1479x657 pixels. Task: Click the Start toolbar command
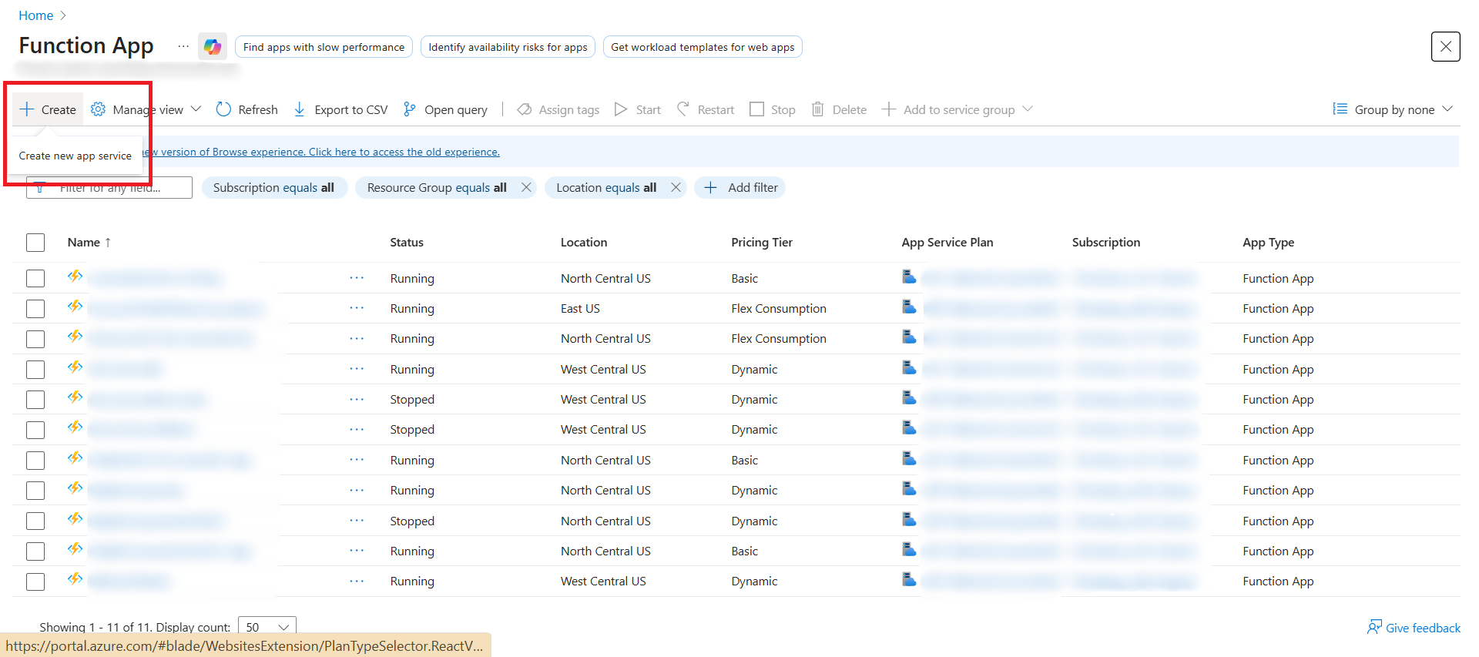coord(638,109)
